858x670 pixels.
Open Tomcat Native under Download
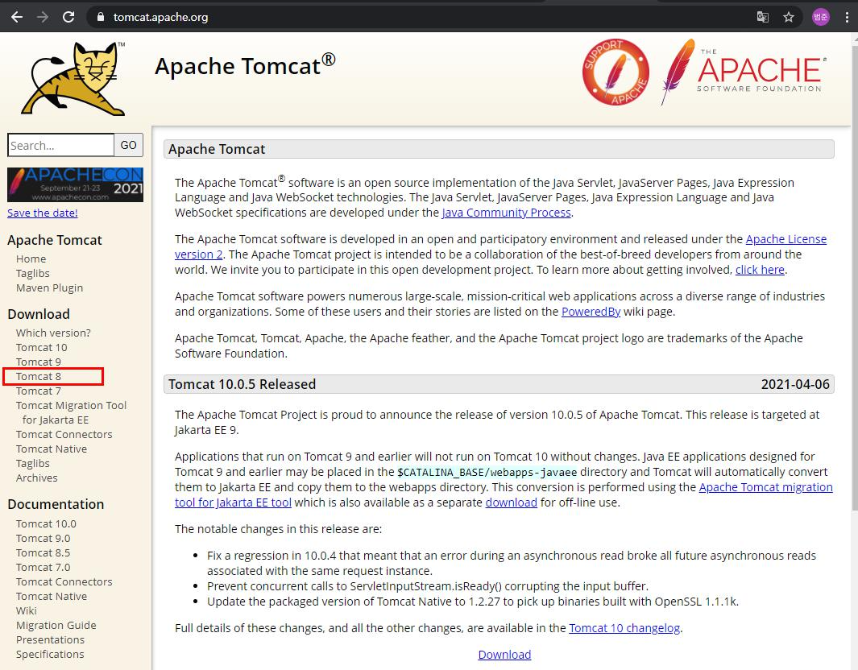click(52, 449)
